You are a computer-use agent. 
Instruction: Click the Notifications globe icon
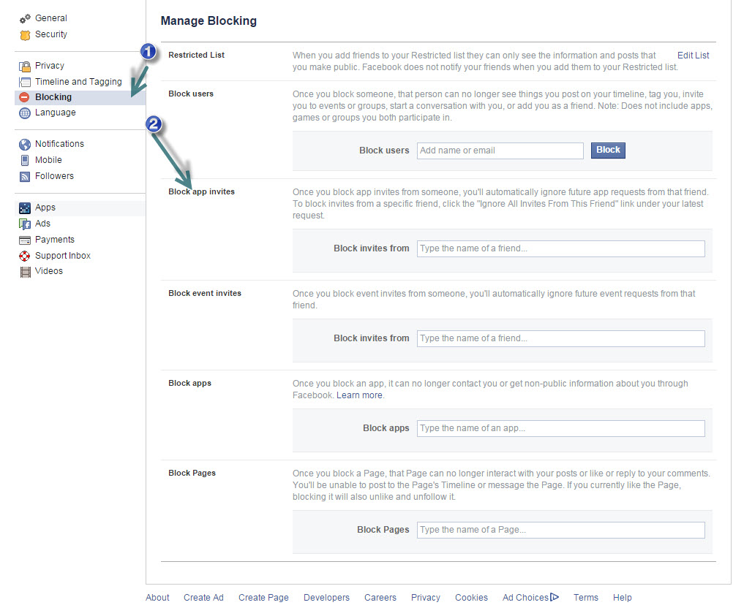(25, 145)
